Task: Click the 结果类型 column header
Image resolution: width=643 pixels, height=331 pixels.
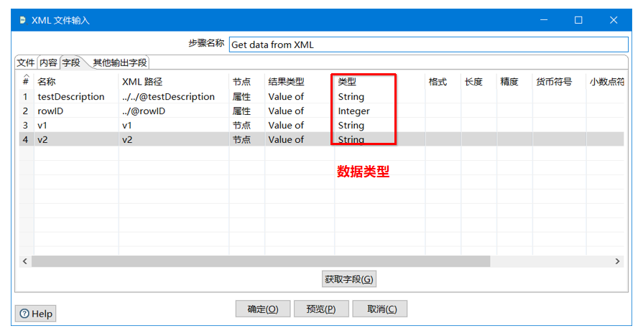Action: click(300, 82)
